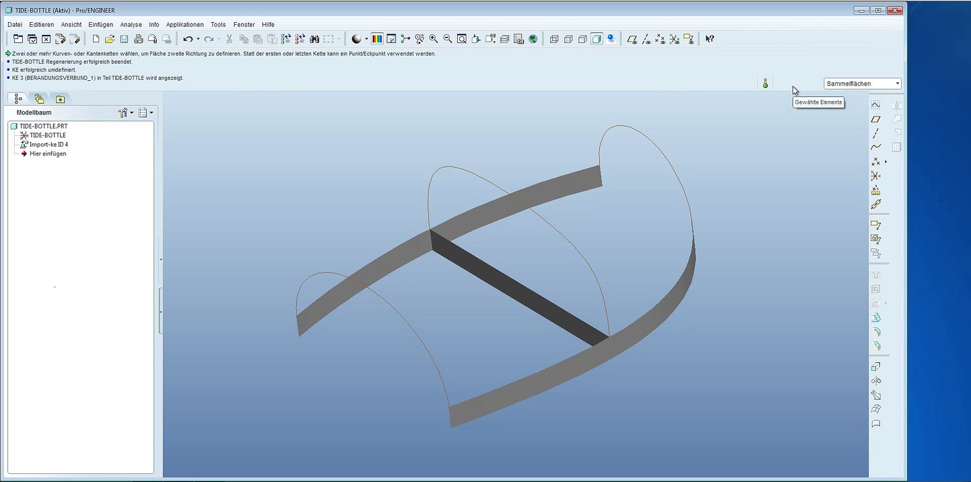This screenshot has width=971, height=482.
Task: Switch to hidden line display mode
Action: (x=568, y=39)
